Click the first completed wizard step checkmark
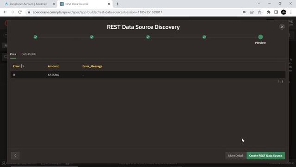This screenshot has height=167, width=296. tap(35, 37)
